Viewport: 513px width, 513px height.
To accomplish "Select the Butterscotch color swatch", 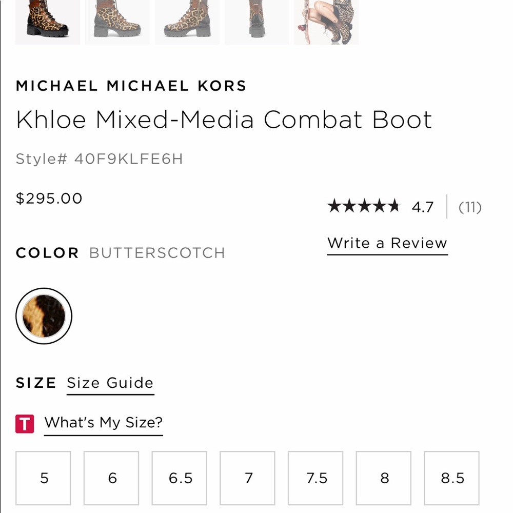I will (x=44, y=315).
